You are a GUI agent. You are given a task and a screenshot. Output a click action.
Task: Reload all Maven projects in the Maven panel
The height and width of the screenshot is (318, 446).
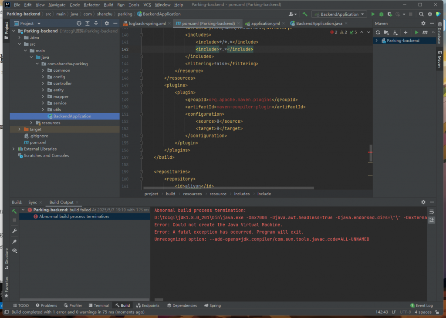click(378, 32)
